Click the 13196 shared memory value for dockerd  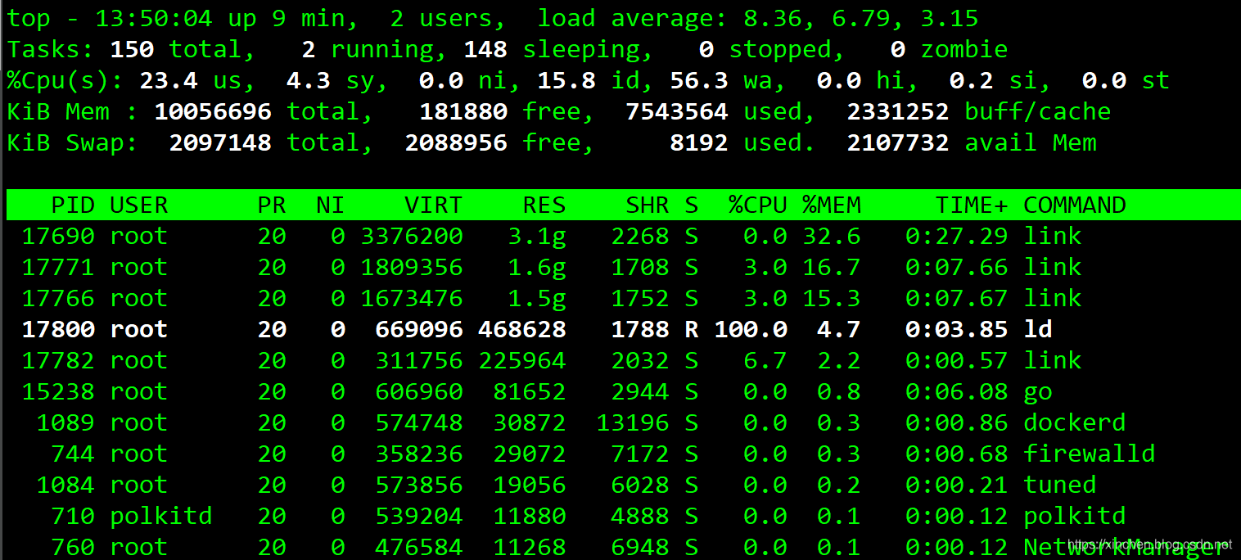633,422
